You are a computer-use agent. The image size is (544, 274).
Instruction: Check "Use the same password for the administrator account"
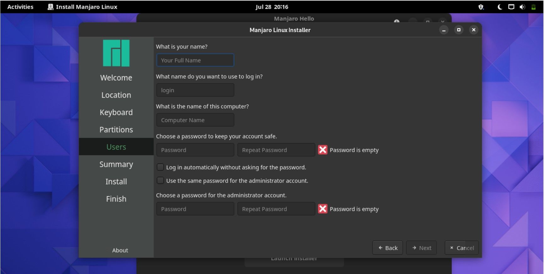click(x=160, y=180)
